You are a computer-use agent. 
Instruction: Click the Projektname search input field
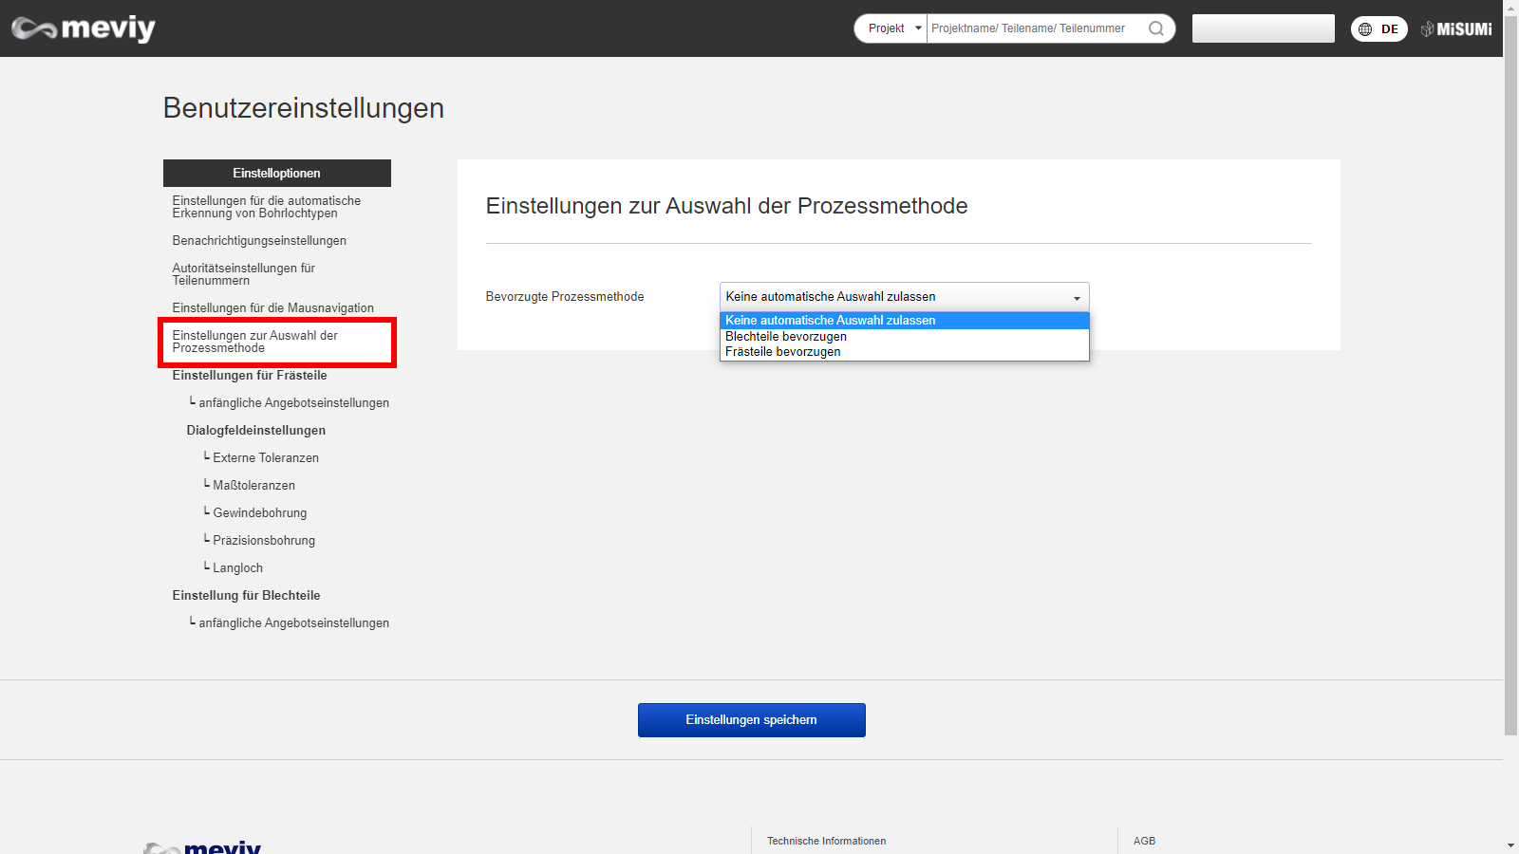pyautogui.click(x=1035, y=28)
